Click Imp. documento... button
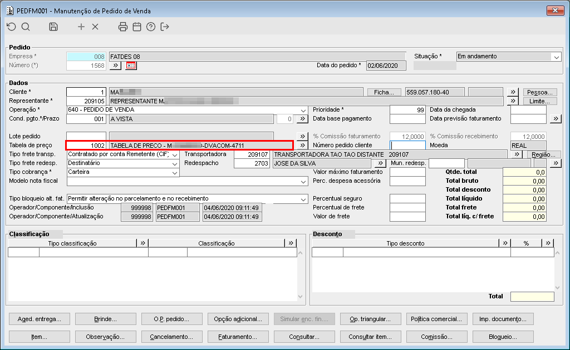This screenshot has height=350, width=570. [503, 319]
